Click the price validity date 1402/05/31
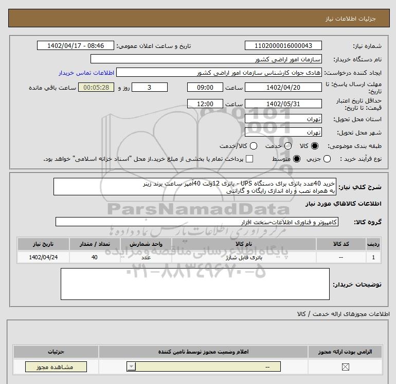Image resolution: width=396 pixels, height=384 pixels. point(283,104)
